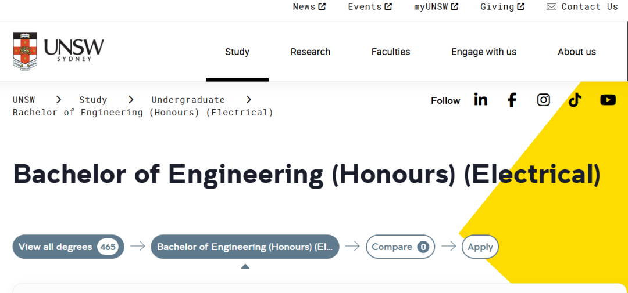Click the Facebook follow icon
The width and height of the screenshot is (628, 293).
[x=512, y=100]
